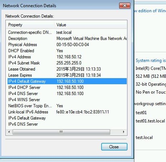Click test.local domain text in System window
166x162 pixels.
point(144,138)
